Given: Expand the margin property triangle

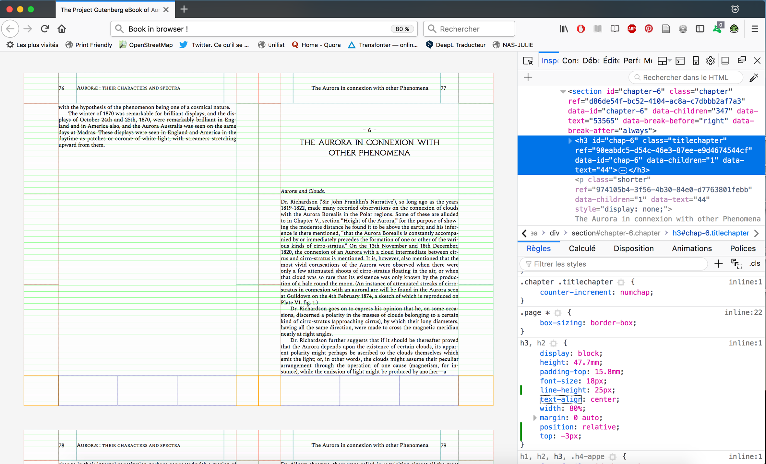Looking at the screenshot, I should click(x=534, y=418).
